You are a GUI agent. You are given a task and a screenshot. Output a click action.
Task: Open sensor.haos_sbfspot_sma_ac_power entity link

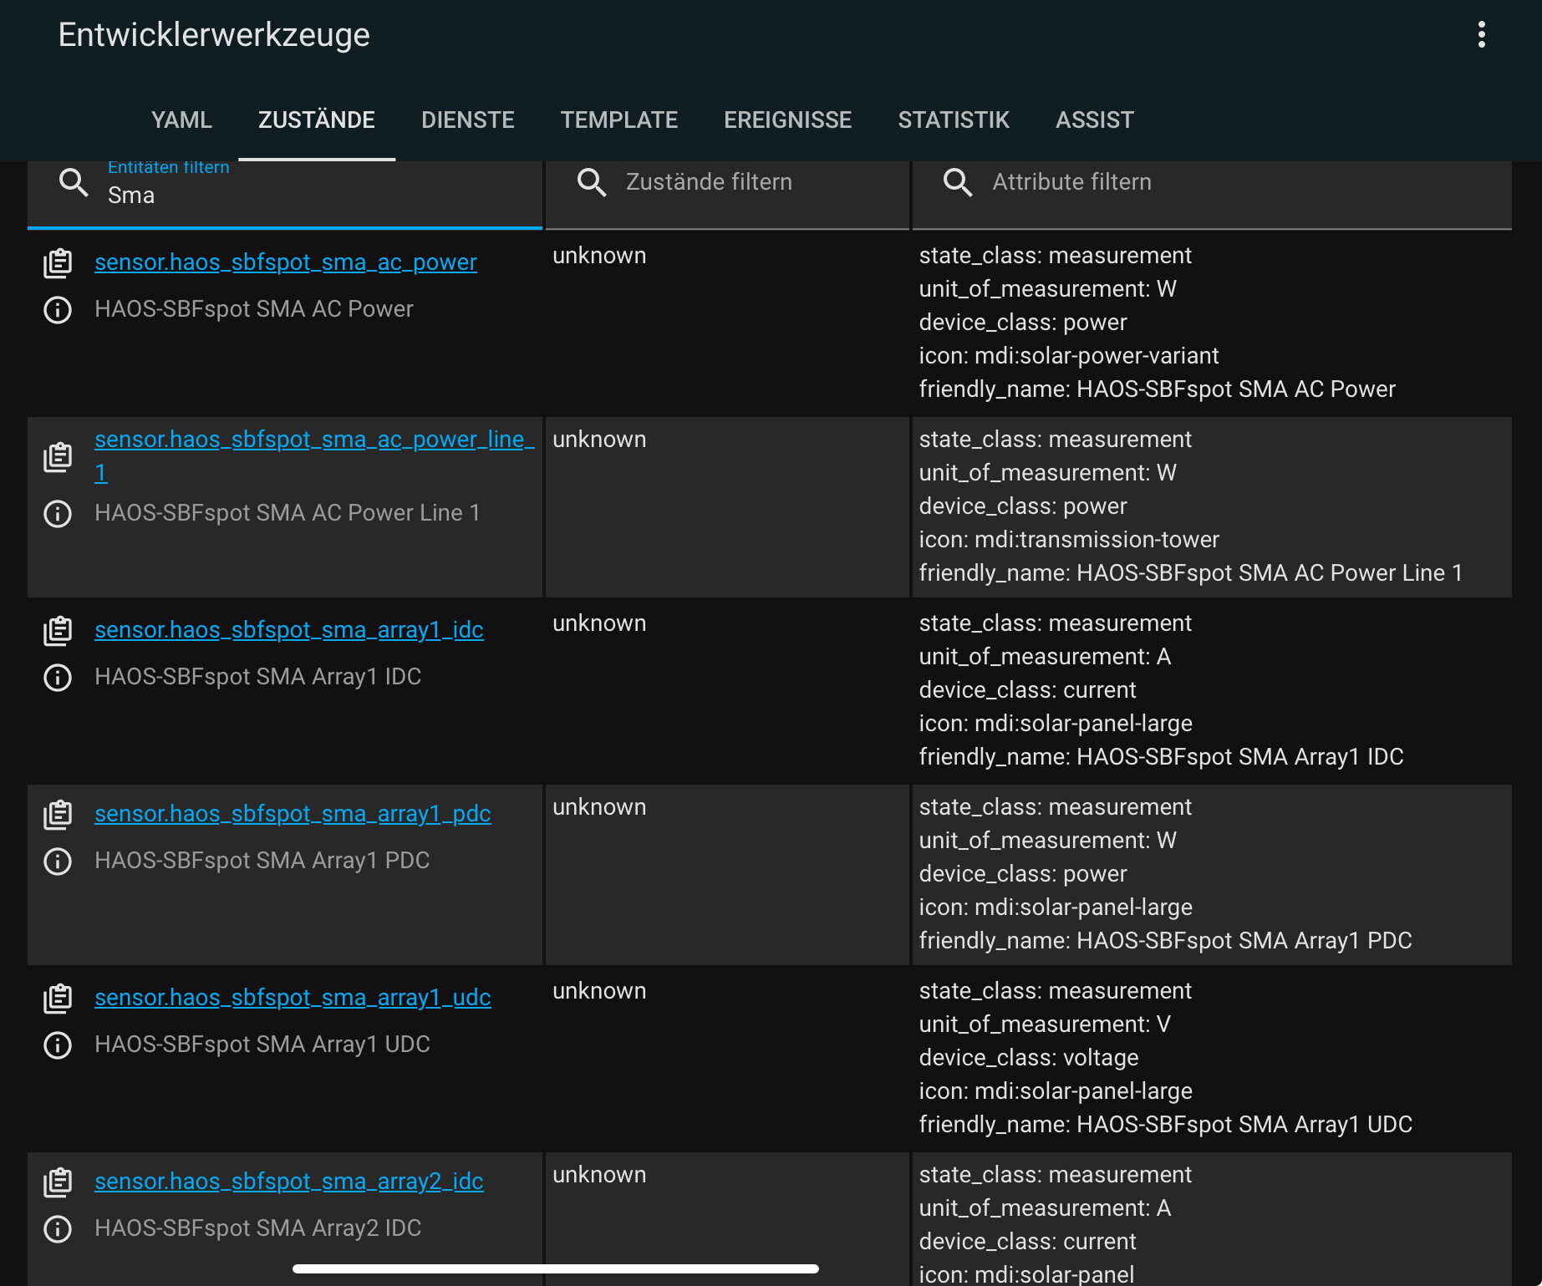(285, 262)
